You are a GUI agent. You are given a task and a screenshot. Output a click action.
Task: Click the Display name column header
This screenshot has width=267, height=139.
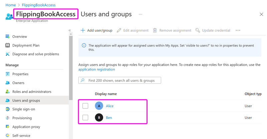(106, 94)
